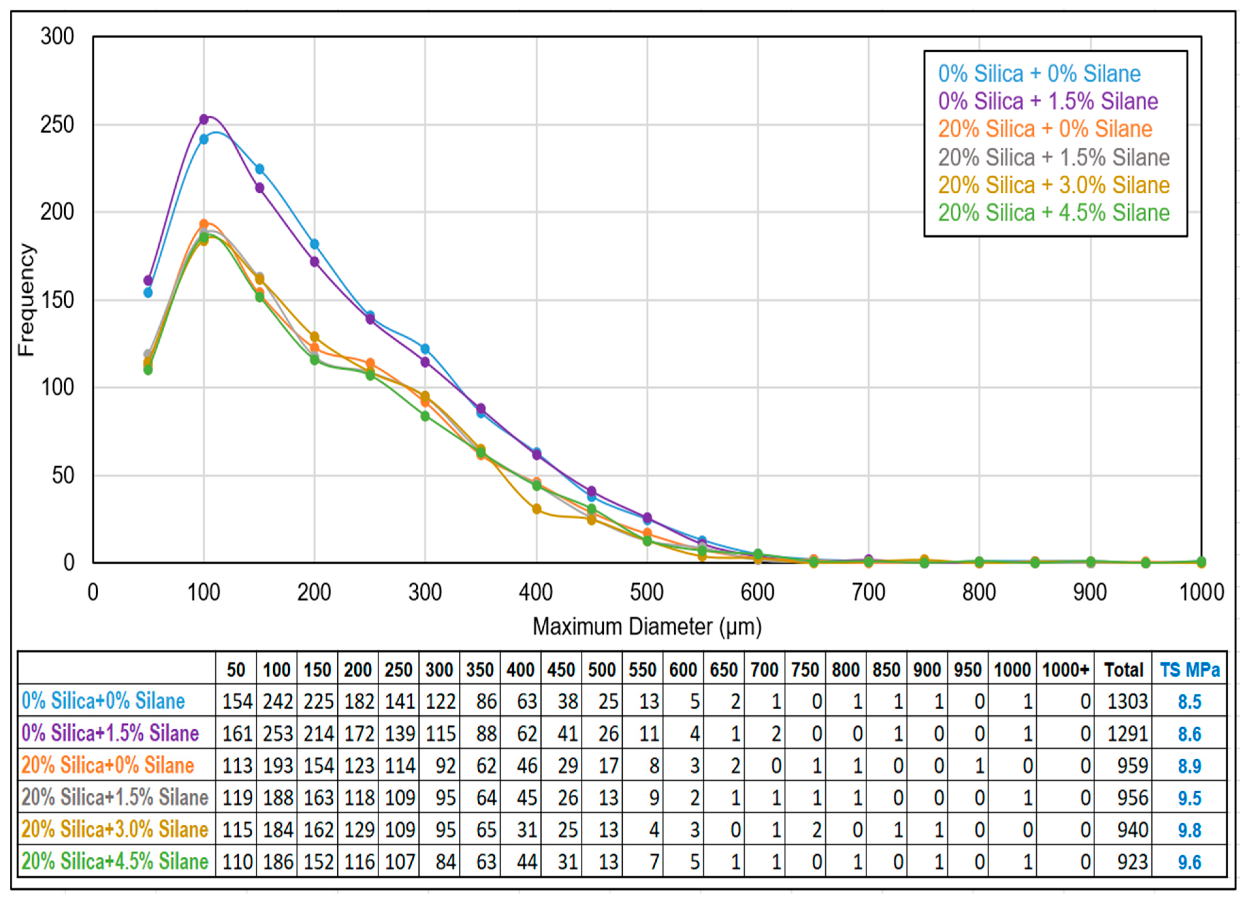1247x905 pixels.
Task: Select the '20% Silica+3.0% Silane' row label
Action: [114, 830]
